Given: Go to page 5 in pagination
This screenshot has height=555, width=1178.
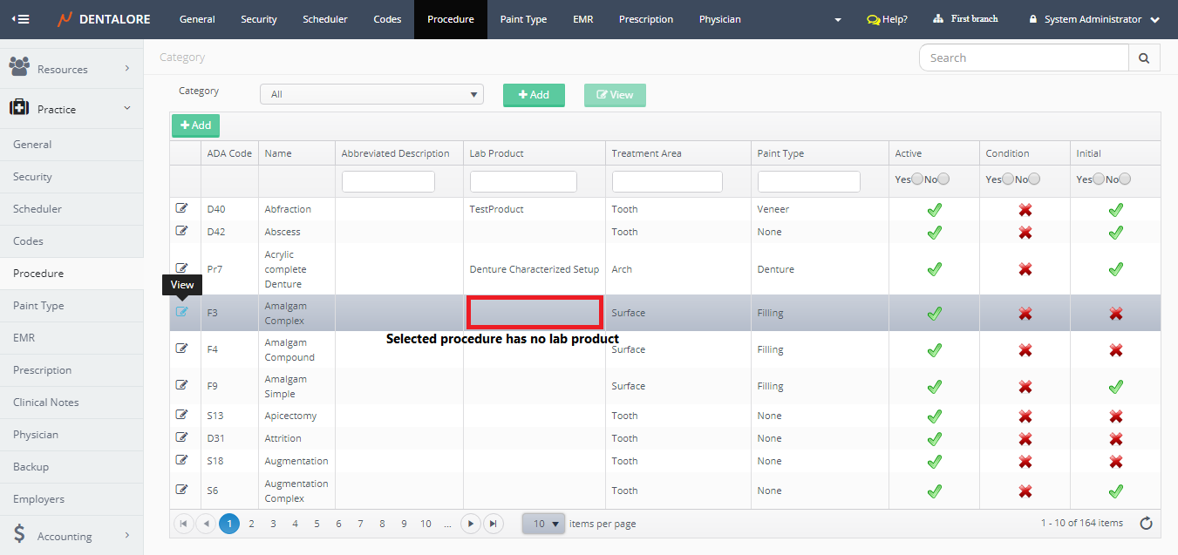Looking at the screenshot, I should point(317,524).
